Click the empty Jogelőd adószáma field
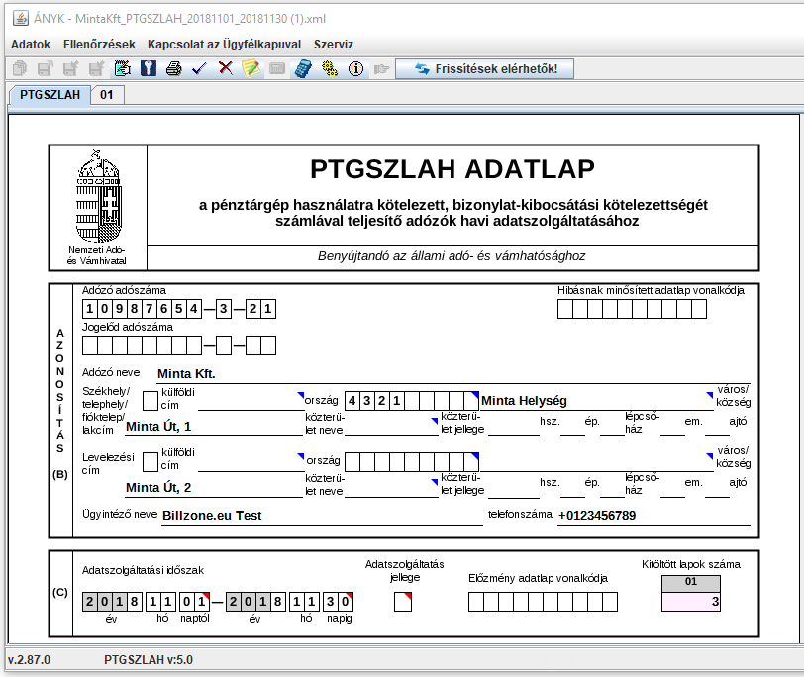 (x=179, y=345)
